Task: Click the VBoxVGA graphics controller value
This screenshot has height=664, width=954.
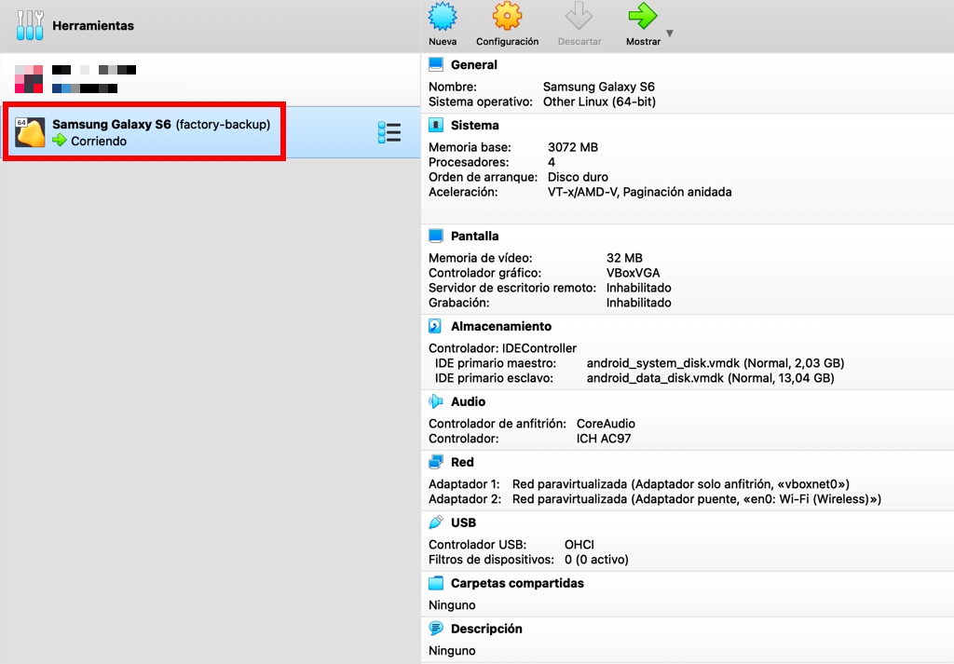Action: pyautogui.click(x=633, y=273)
